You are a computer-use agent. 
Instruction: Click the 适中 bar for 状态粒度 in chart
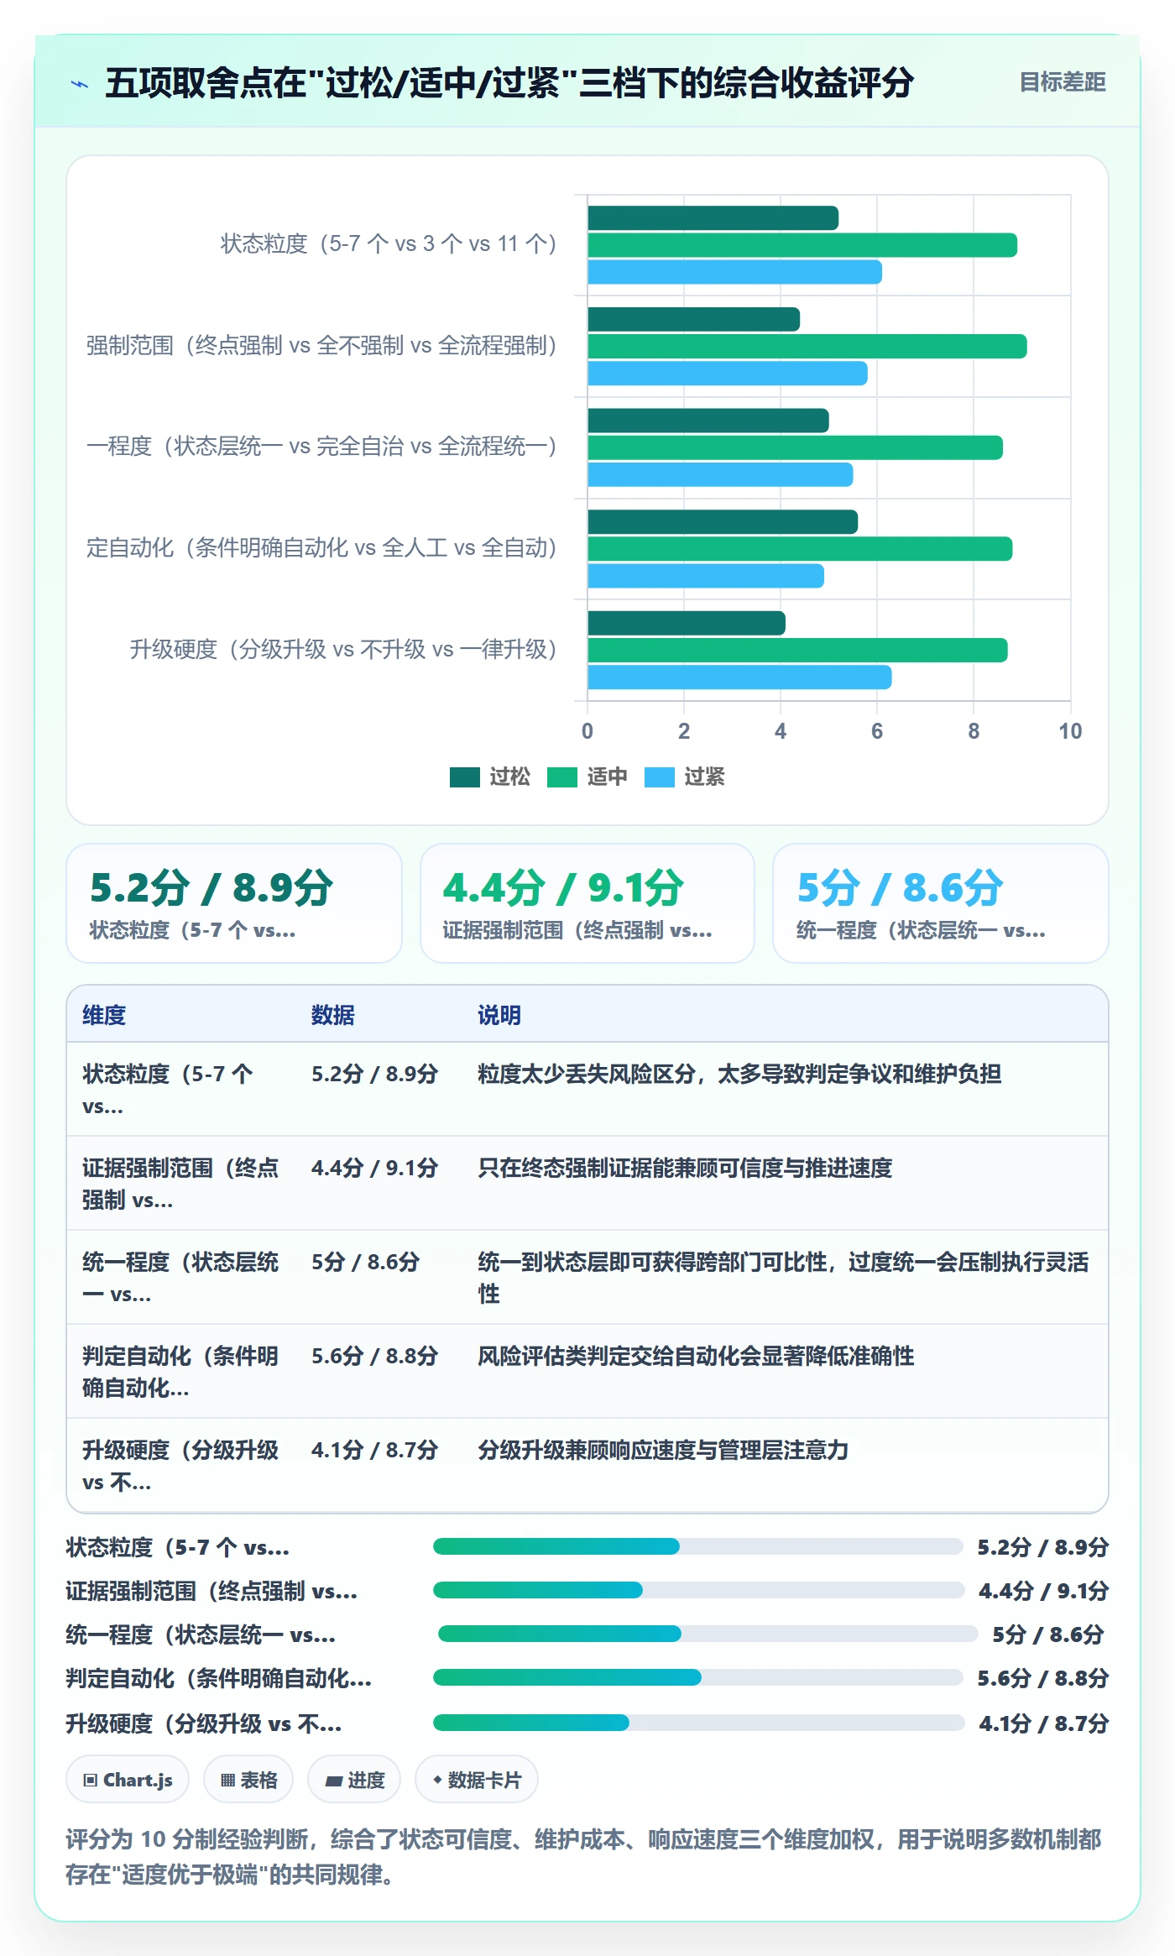pyautogui.click(x=802, y=245)
